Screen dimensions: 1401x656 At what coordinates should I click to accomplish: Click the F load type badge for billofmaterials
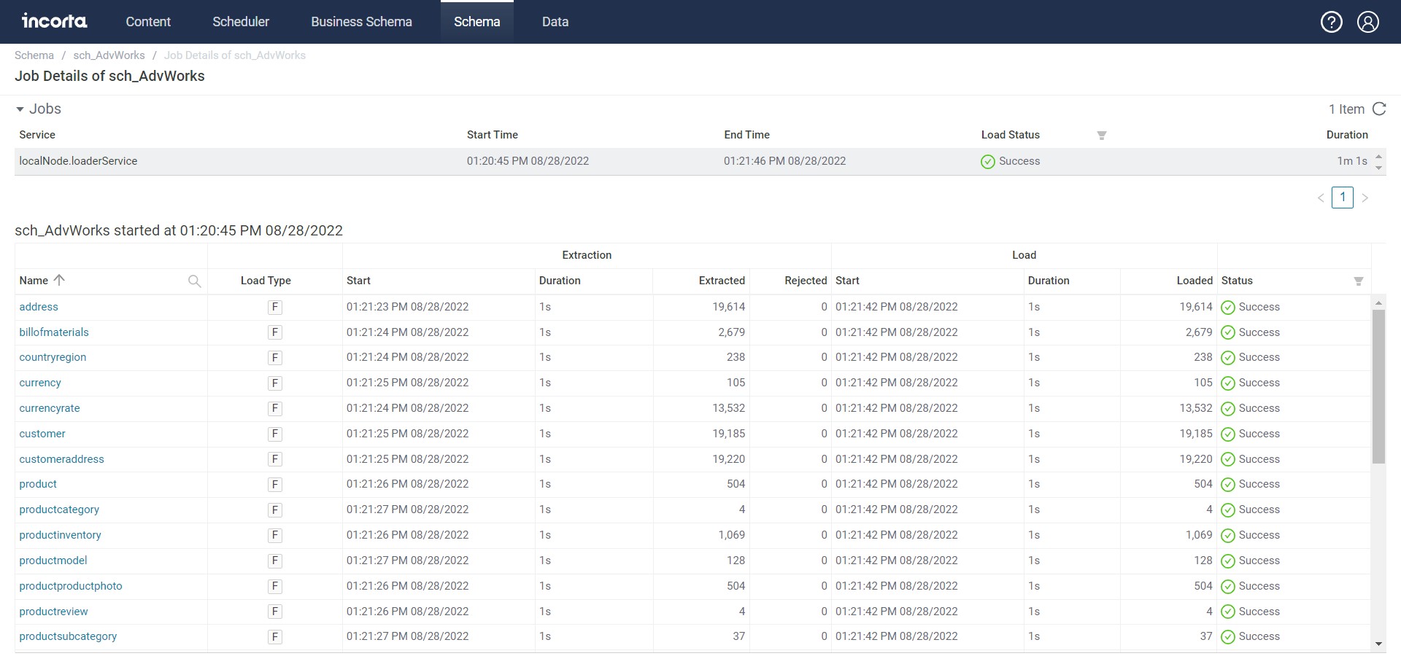pos(275,332)
